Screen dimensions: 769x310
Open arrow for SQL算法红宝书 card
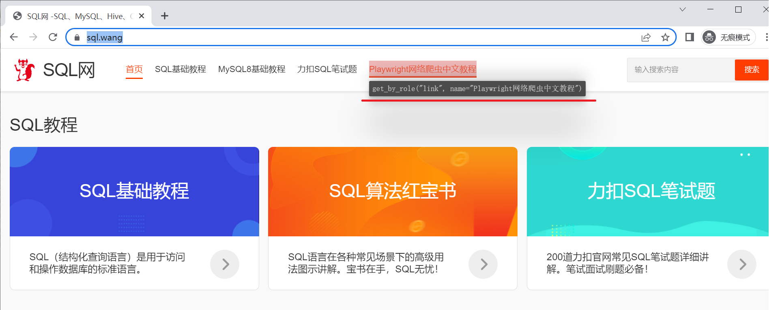point(483,264)
